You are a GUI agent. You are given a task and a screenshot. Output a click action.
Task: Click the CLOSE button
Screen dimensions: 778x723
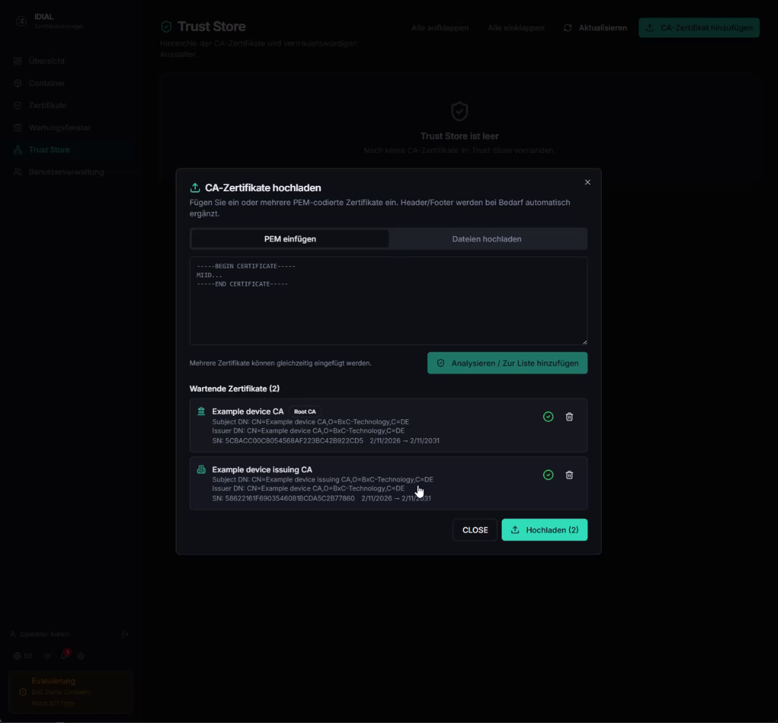[475, 530]
